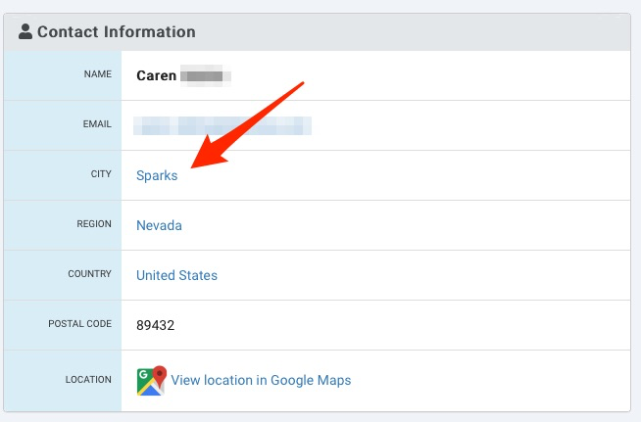Click the NAME row label
Image resolution: width=641 pixels, height=422 pixels.
pos(98,74)
